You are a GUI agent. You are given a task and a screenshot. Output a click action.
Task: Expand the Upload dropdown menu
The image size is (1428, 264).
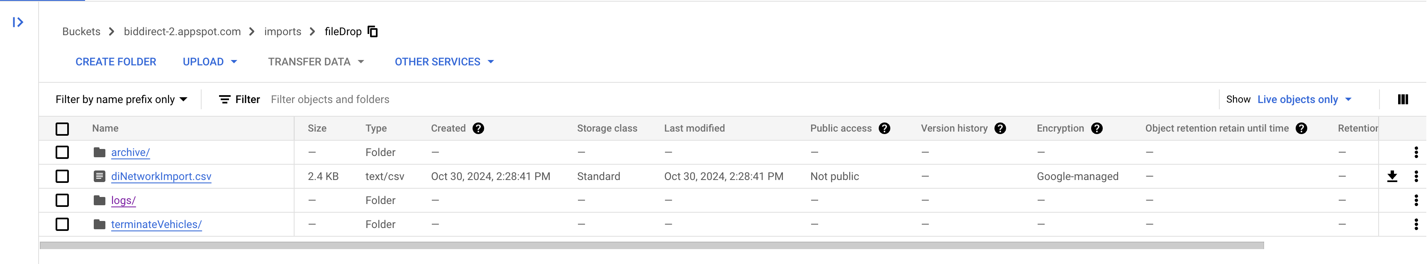210,61
